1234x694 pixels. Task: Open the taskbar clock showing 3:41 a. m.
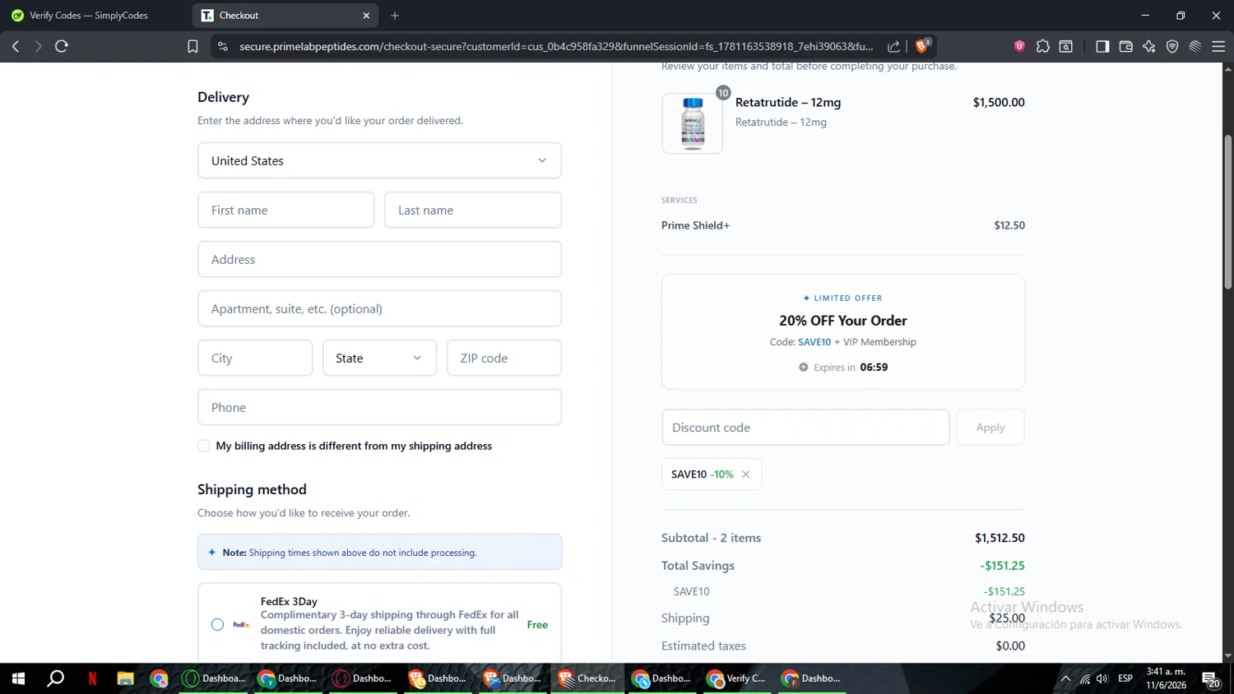1167,678
